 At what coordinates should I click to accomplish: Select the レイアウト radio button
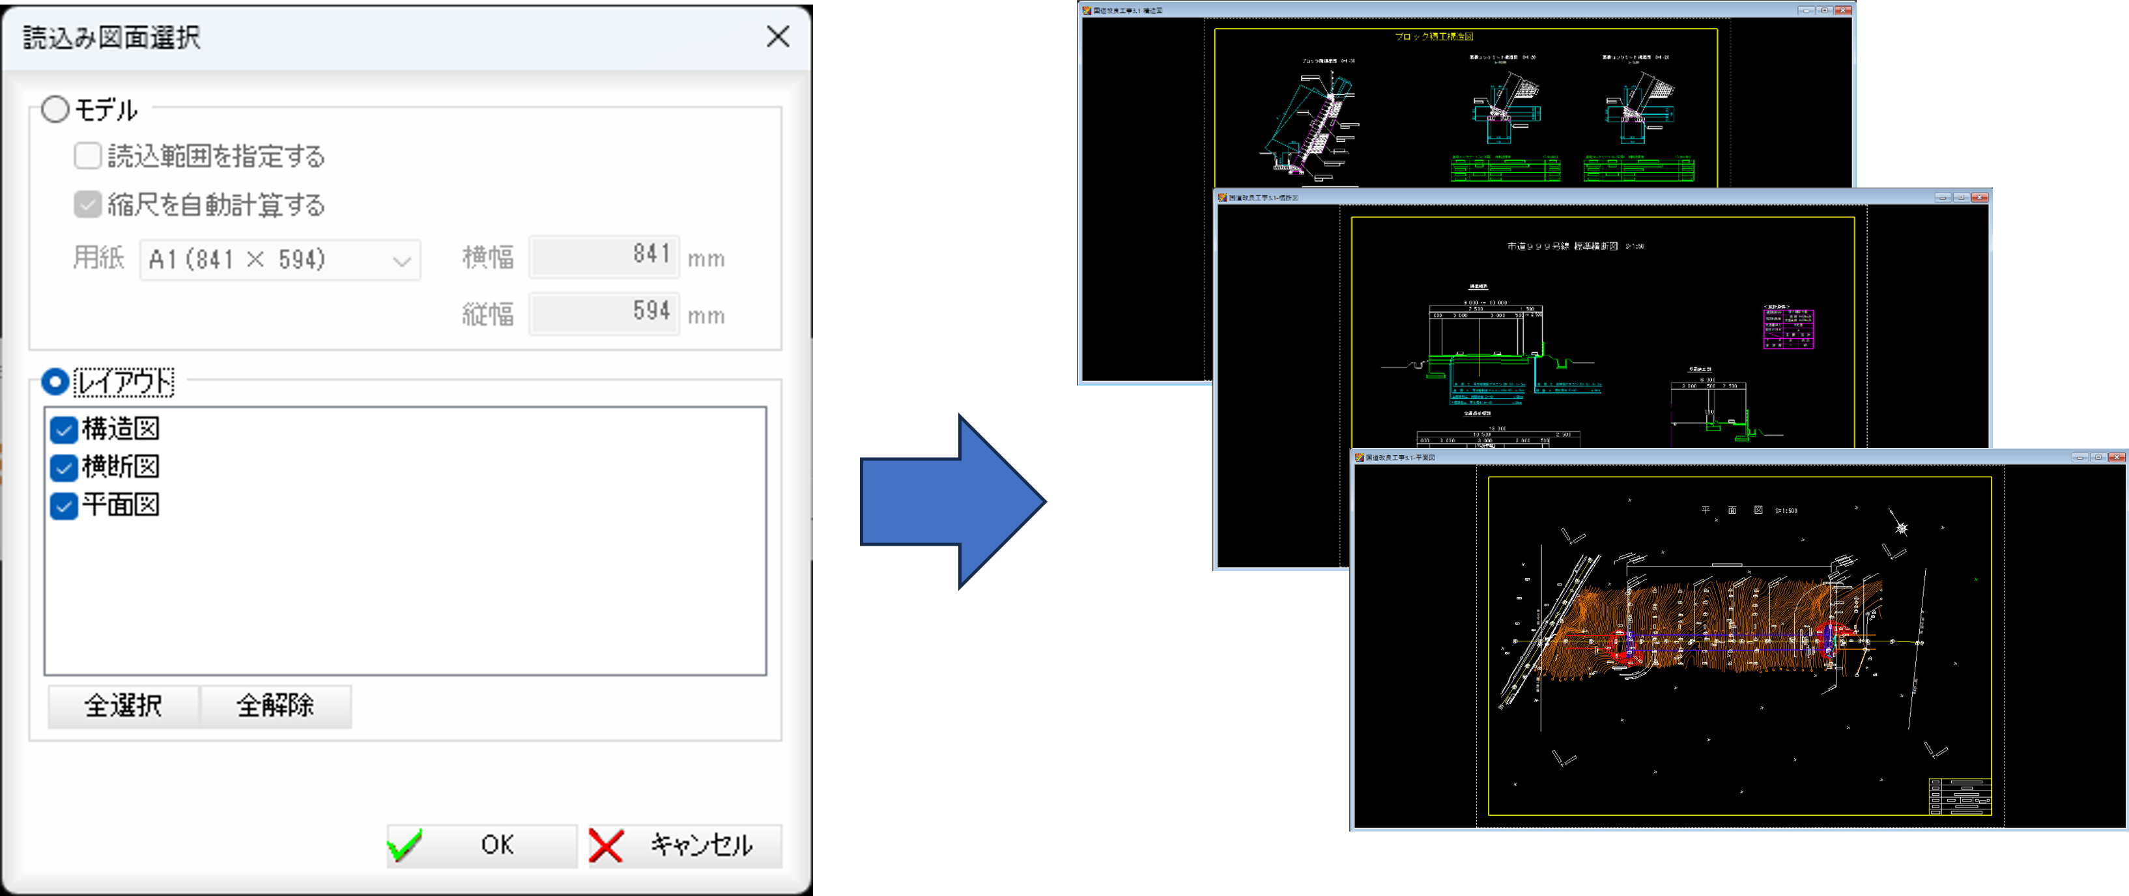(55, 382)
